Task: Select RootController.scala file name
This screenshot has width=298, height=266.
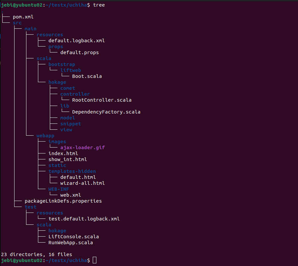Action: click(x=102, y=100)
